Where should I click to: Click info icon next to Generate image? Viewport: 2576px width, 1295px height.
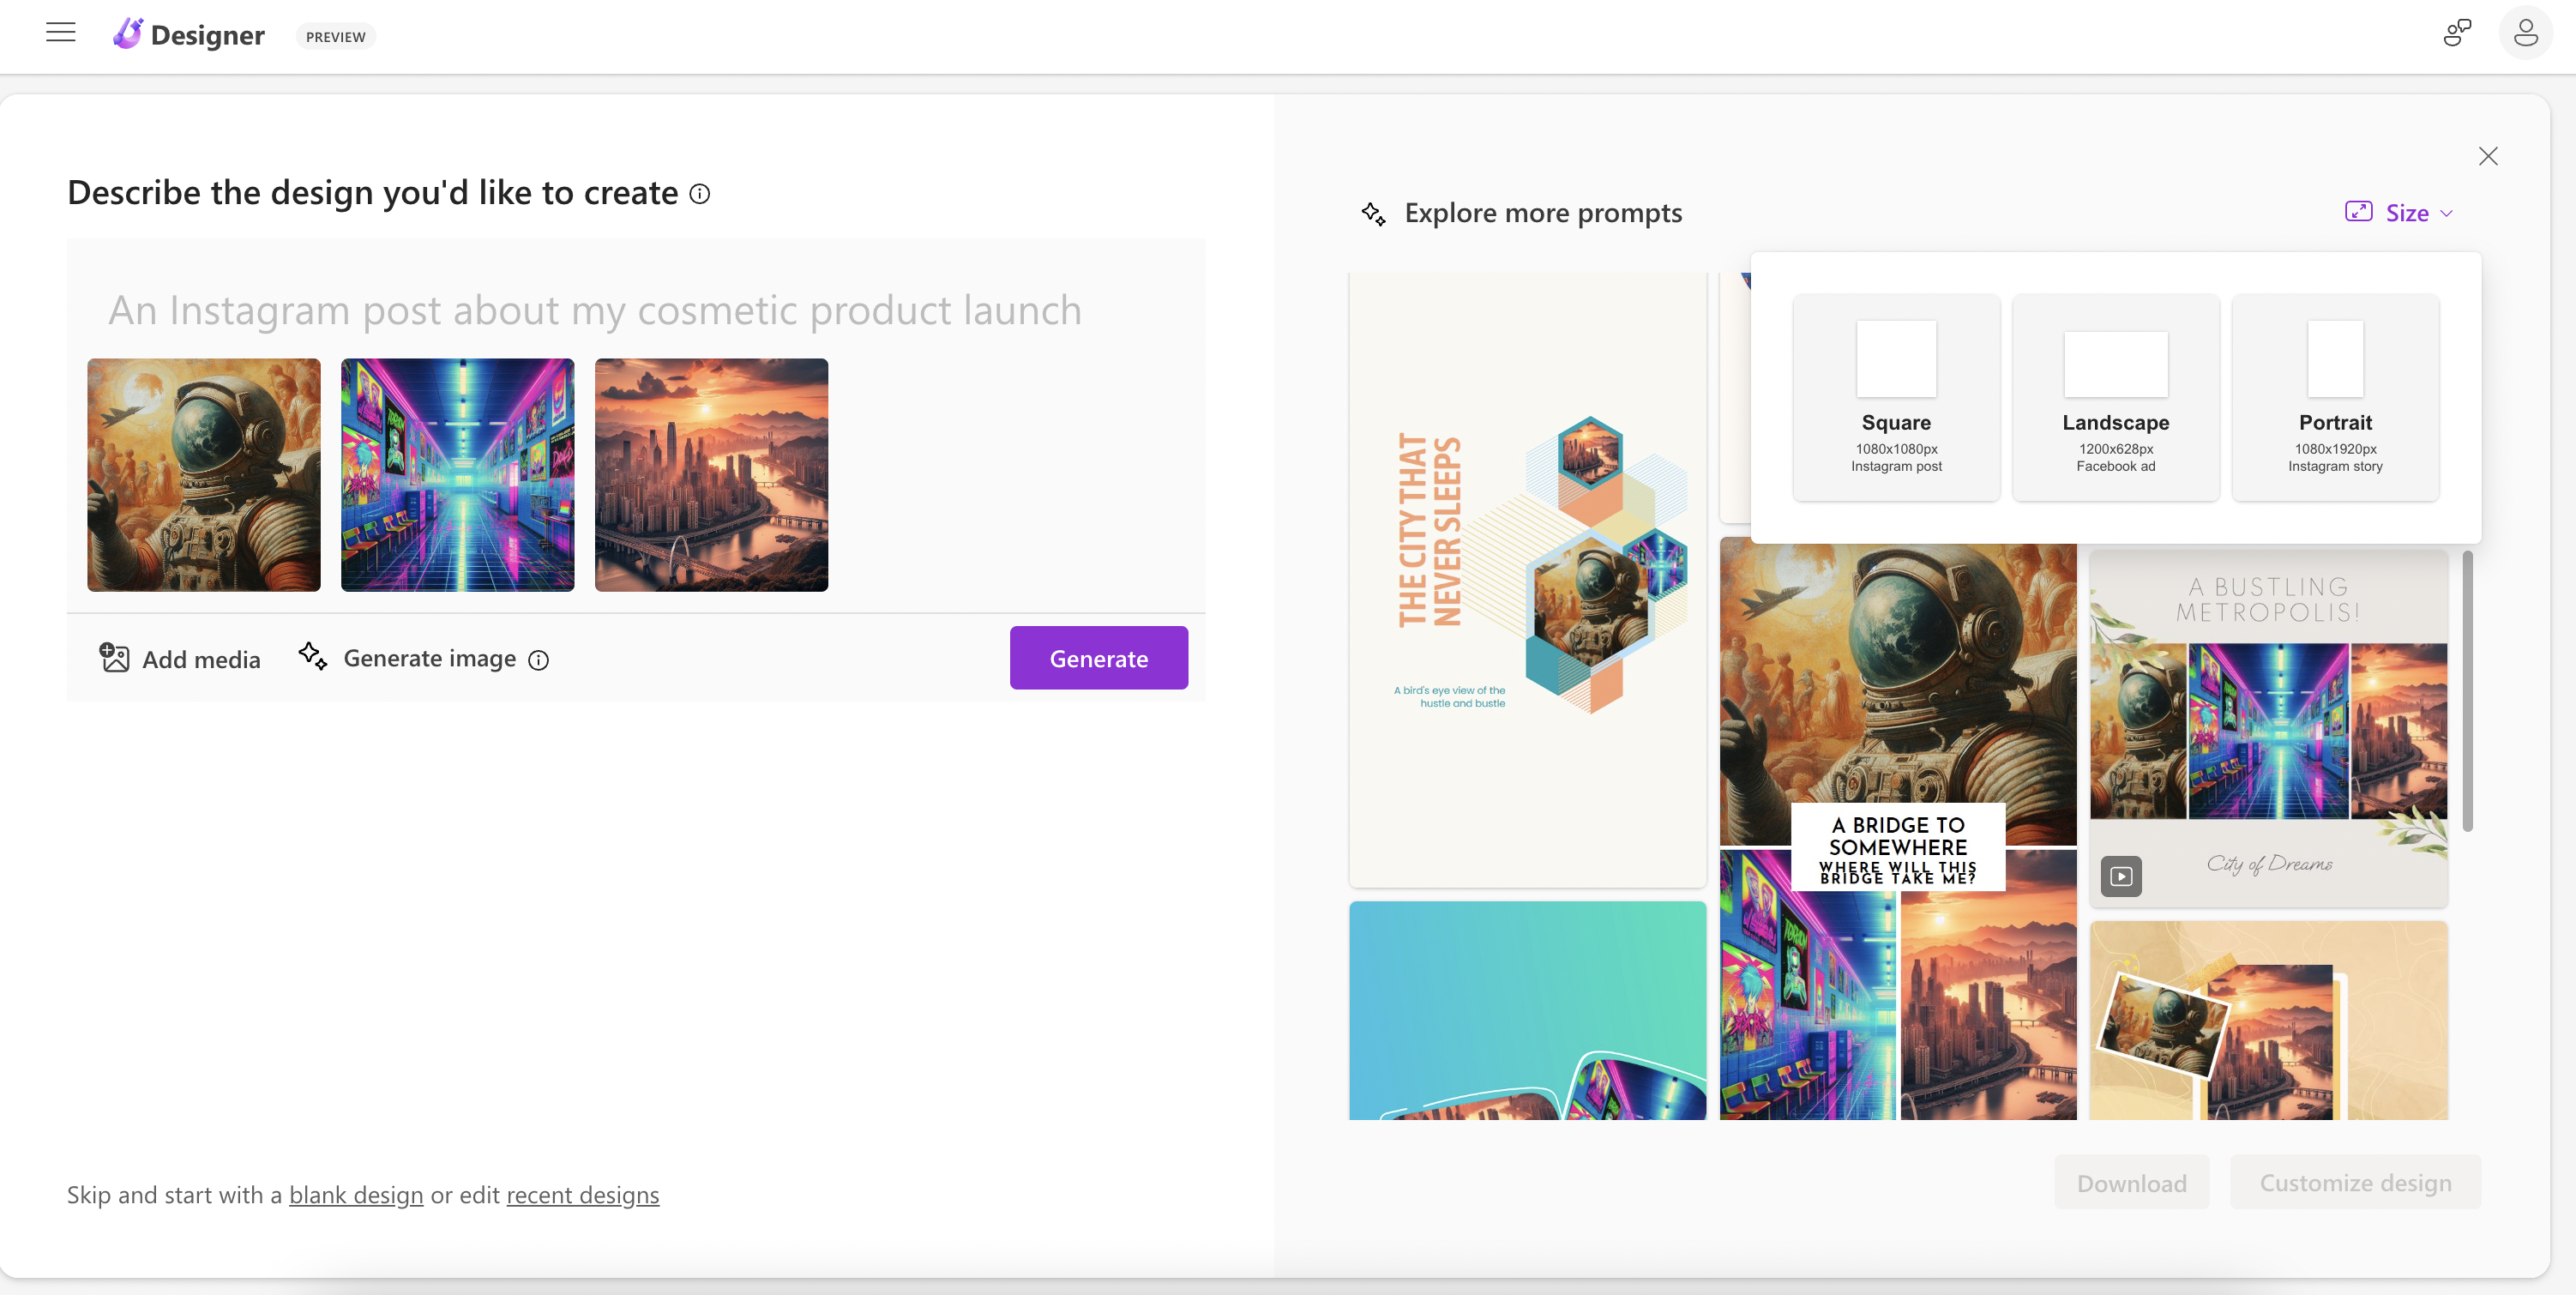[x=539, y=660]
